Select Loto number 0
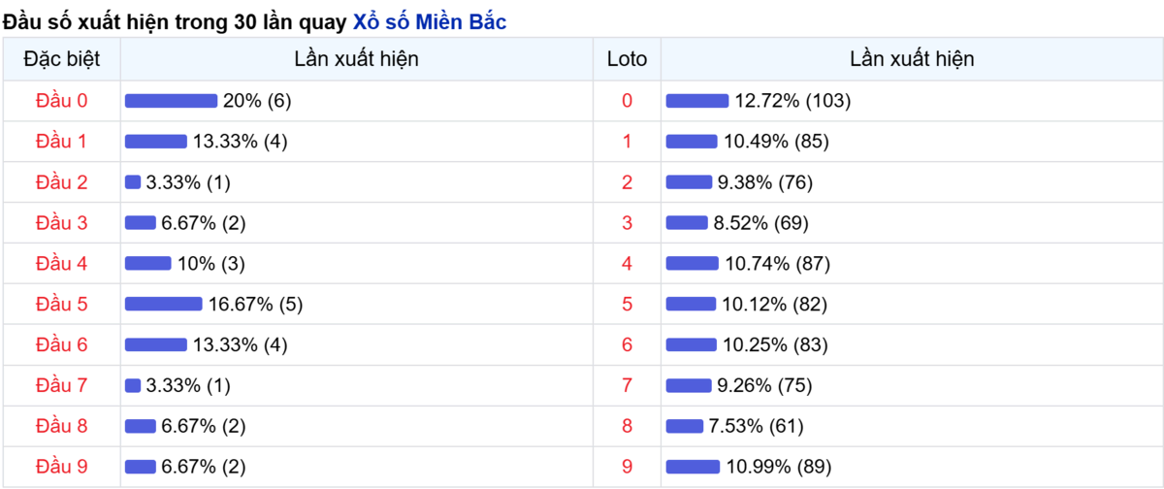 [627, 101]
